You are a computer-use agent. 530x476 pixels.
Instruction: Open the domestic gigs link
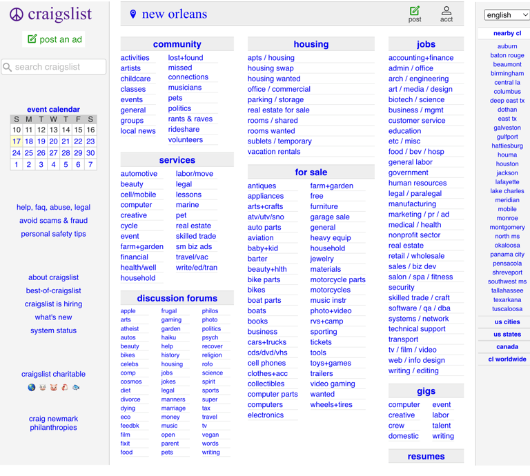click(x=403, y=436)
